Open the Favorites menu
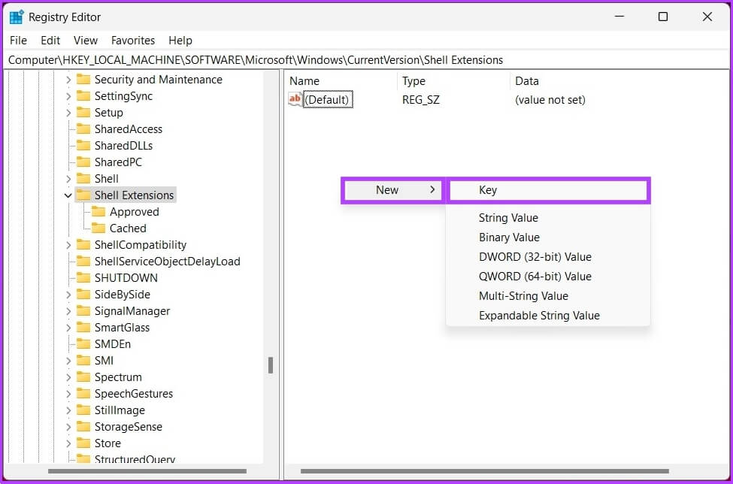 point(133,41)
